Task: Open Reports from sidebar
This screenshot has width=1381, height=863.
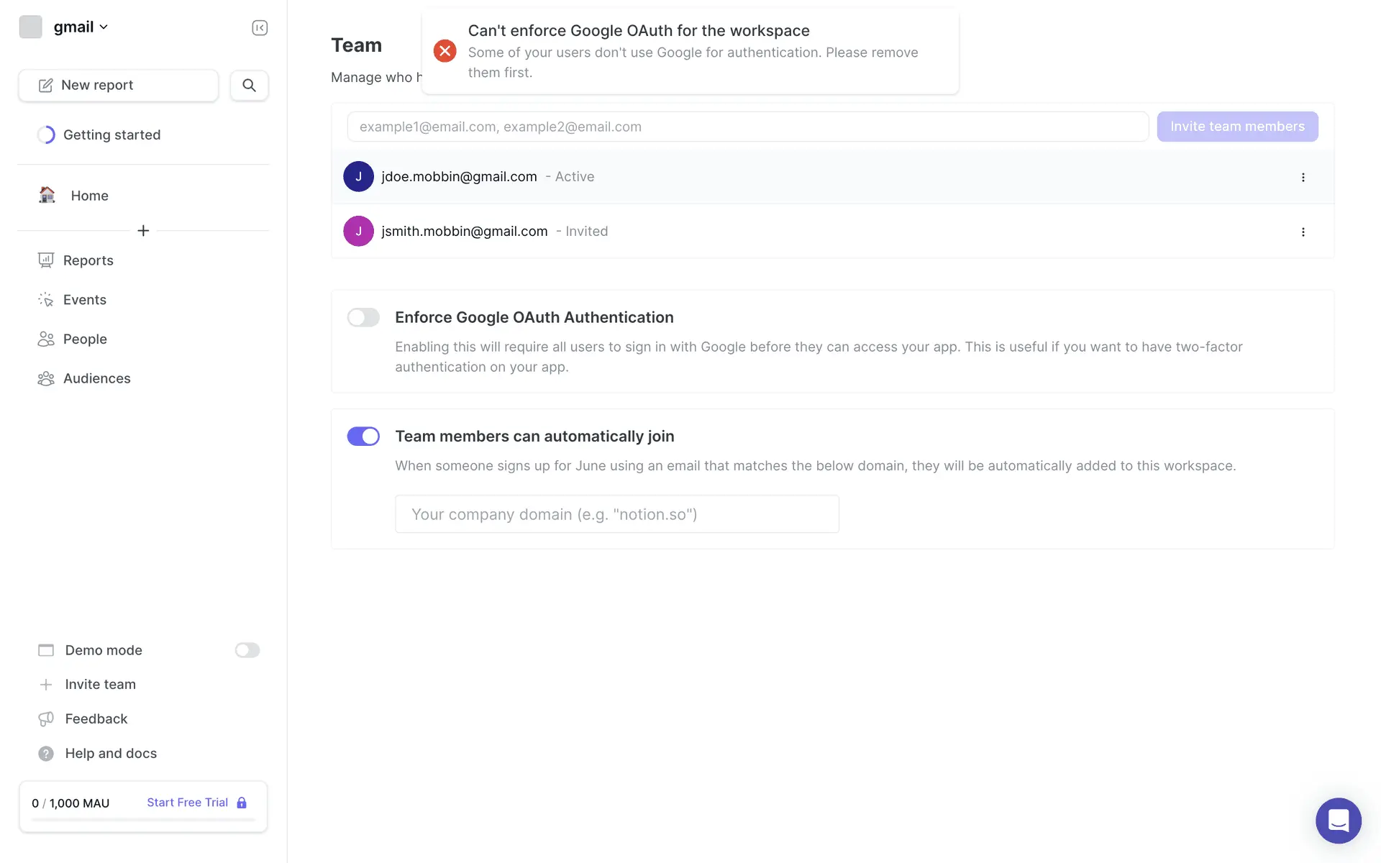Action: point(88,260)
